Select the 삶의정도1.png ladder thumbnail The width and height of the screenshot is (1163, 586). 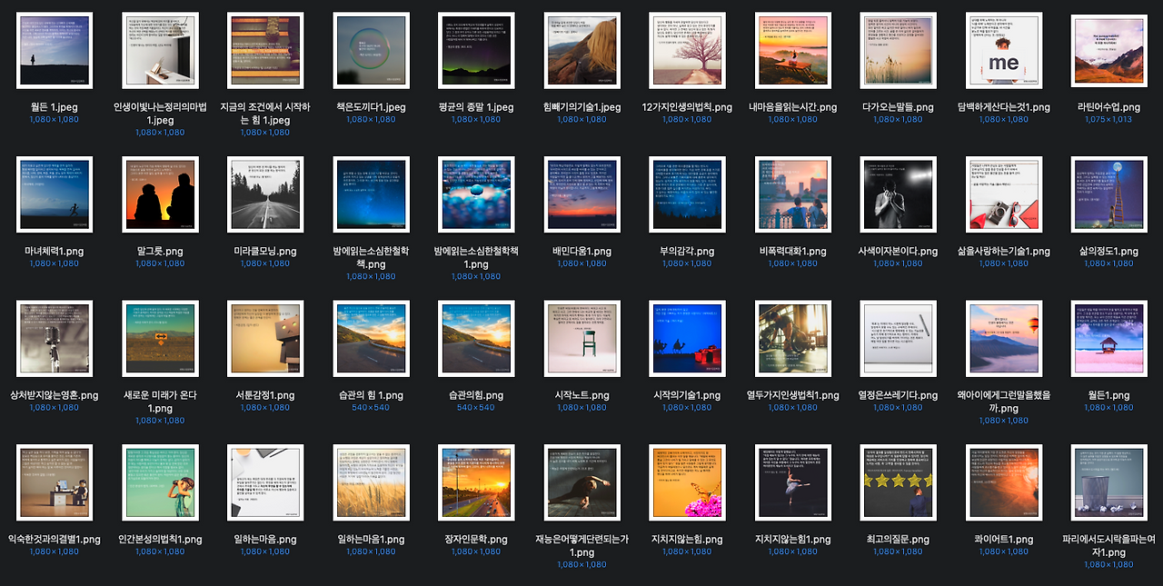coord(1108,195)
